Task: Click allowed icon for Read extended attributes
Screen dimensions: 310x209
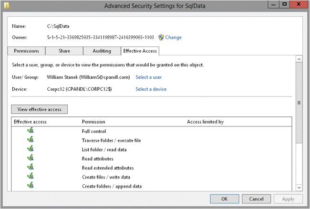Action: pyautogui.click(x=30, y=167)
